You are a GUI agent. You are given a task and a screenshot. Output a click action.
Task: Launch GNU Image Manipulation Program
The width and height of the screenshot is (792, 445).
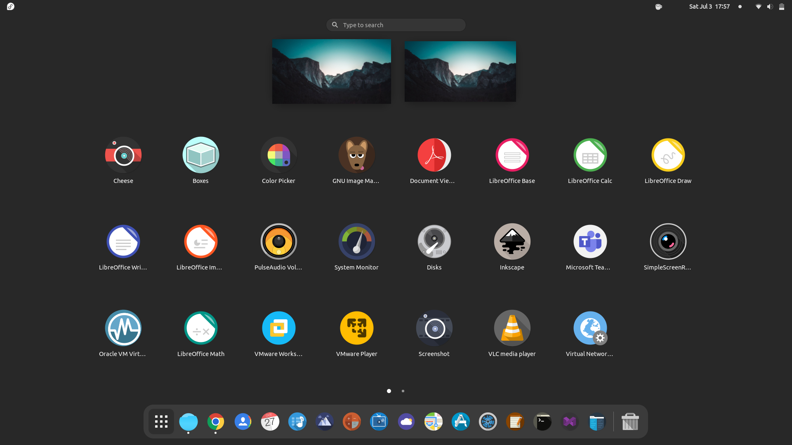tap(356, 155)
